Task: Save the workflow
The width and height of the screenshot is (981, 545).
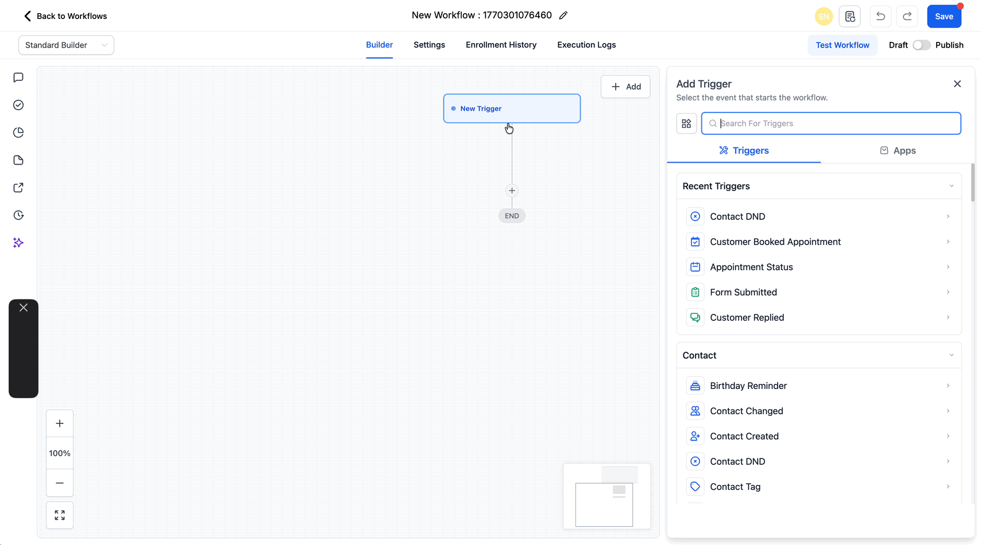Action: 944,16
